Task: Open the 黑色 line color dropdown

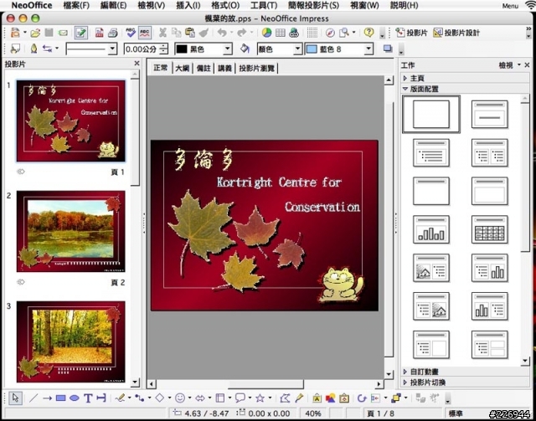Action: 228,49
